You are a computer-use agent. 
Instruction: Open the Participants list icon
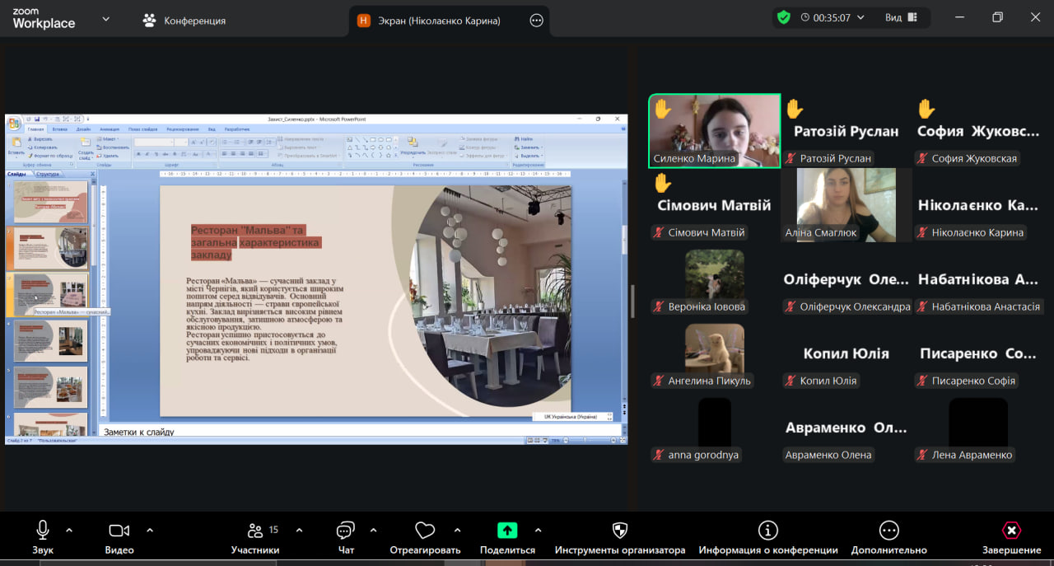point(255,531)
